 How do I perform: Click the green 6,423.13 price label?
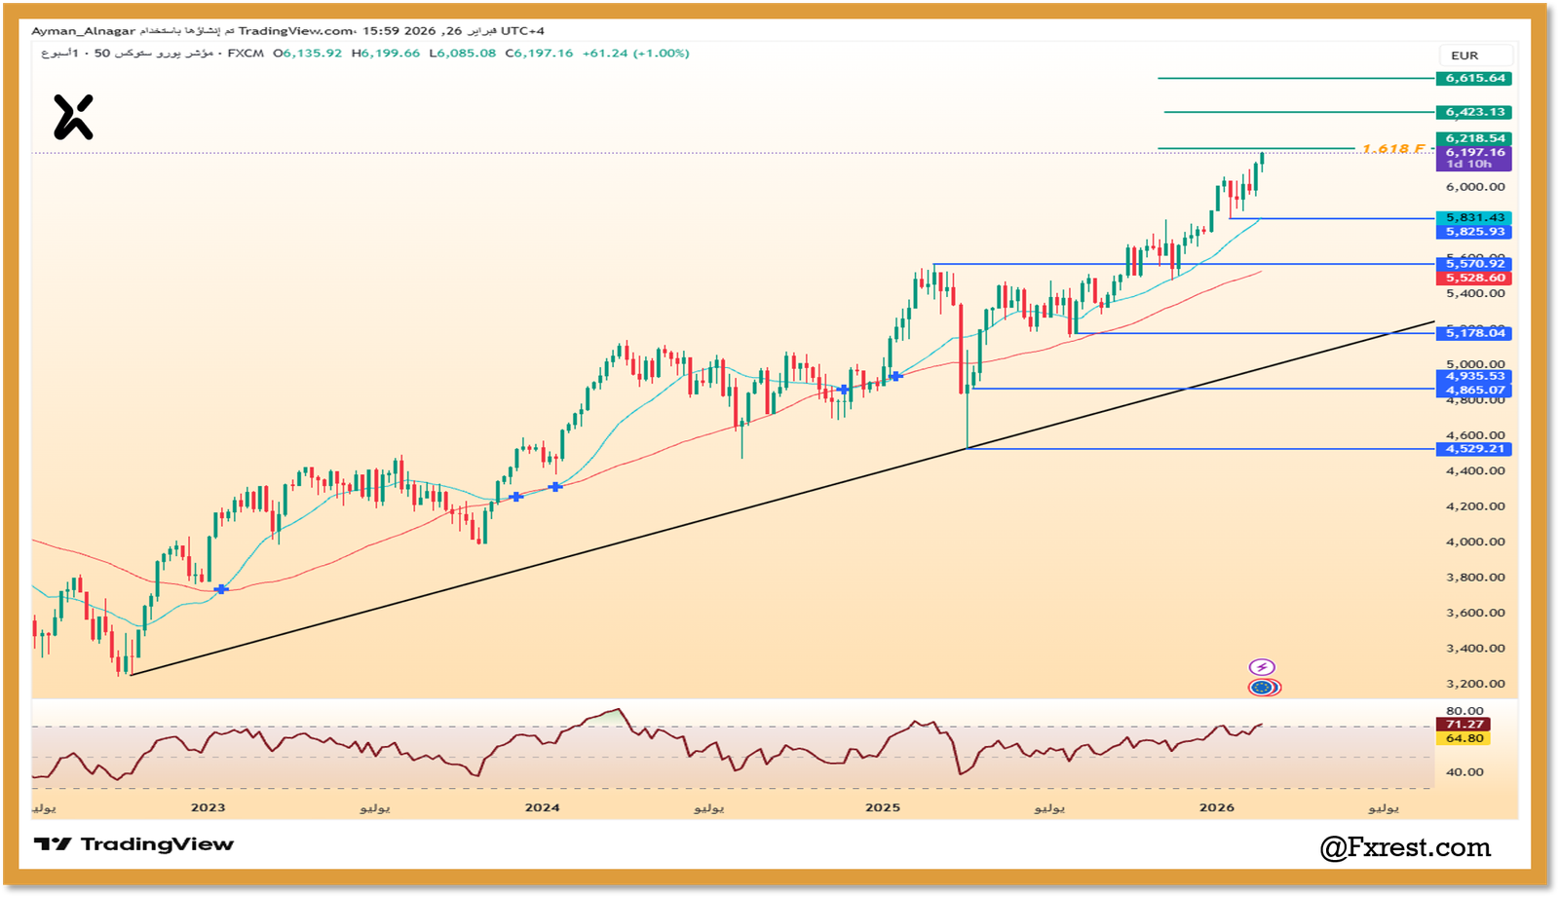coord(1474,112)
